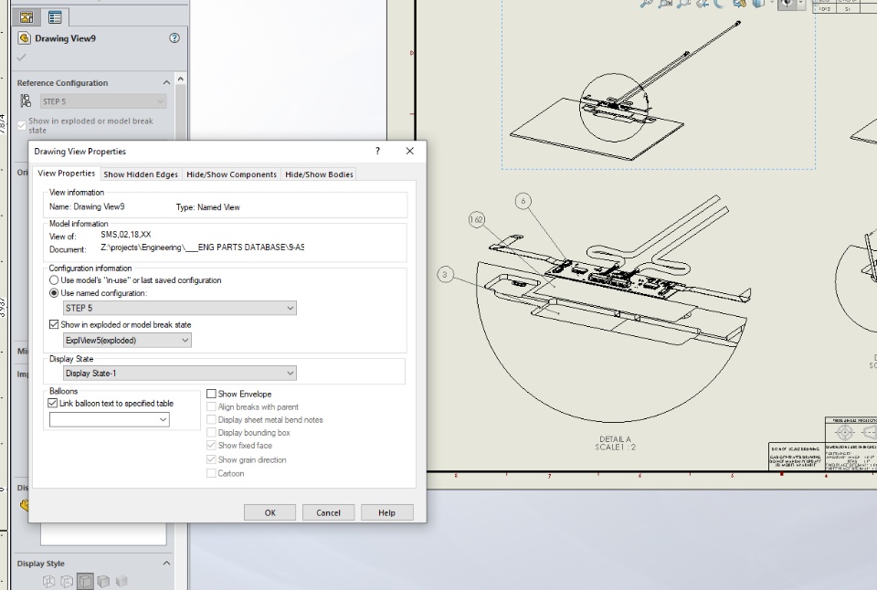Open STEP 5 dropdown in Reference Configuration panel
This screenshot has width=877, height=590.
pos(103,101)
